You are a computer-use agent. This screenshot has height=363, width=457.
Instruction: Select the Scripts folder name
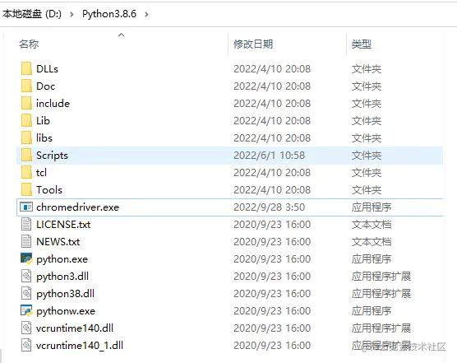point(52,156)
